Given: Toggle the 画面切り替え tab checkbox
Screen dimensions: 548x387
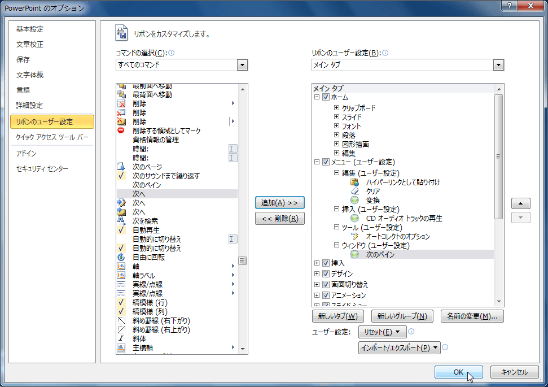Looking at the screenshot, I should pos(326,285).
